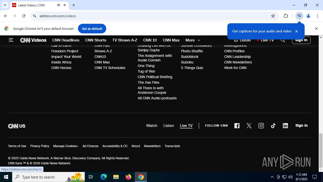Open the Chrome profile avatar

pyautogui.click(x=308, y=16)
